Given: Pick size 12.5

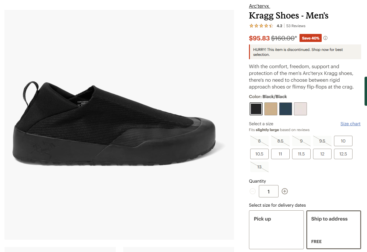Looking at the screenshot, I should [x=343, y=154].
